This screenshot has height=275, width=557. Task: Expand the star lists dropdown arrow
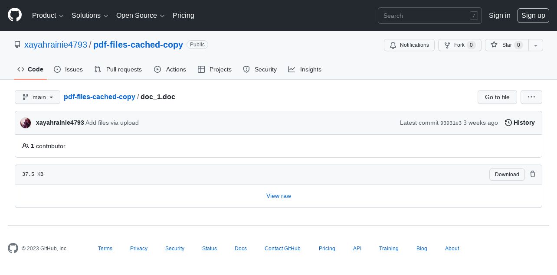pos(536,45)
